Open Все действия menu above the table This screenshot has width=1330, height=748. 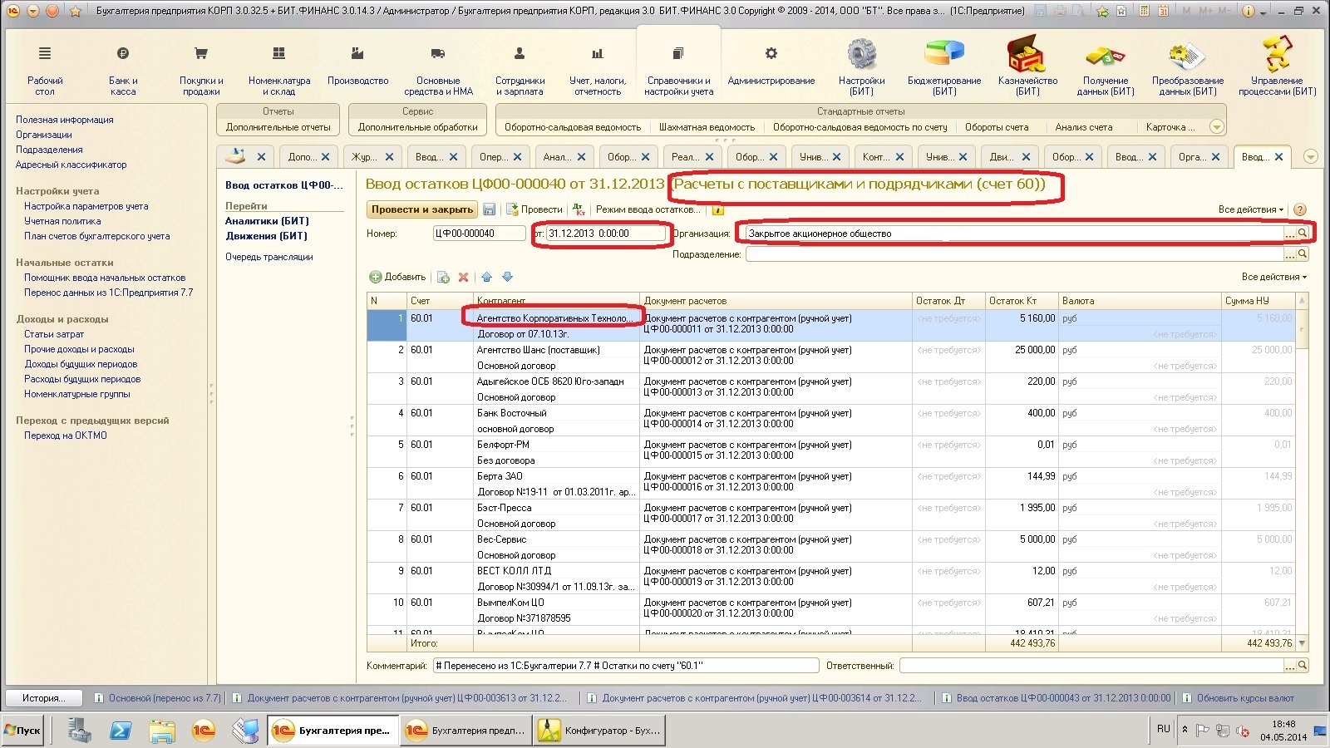click(x=1273, y=277)
